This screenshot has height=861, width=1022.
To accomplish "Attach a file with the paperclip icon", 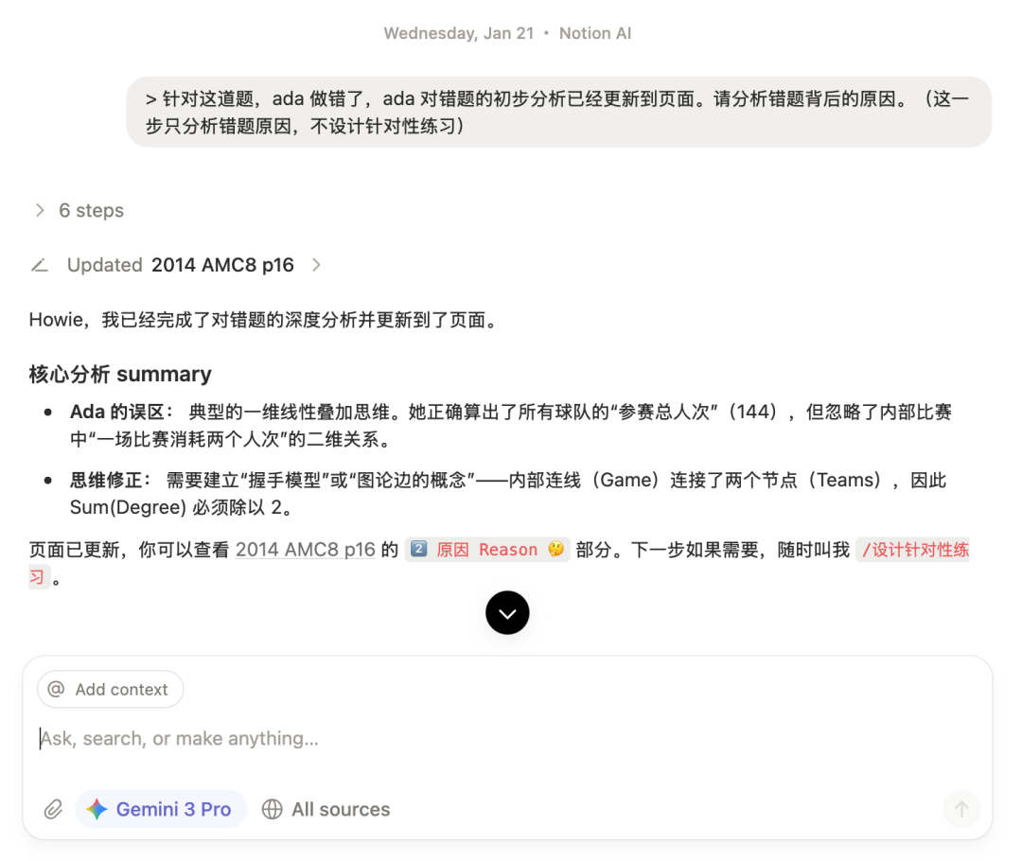I will (x=53, y=809).
